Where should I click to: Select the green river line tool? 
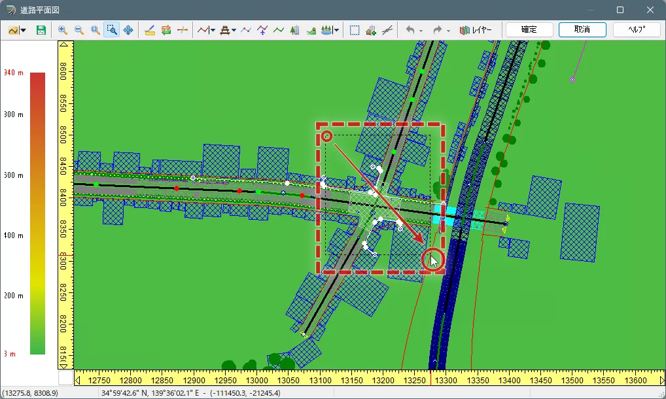(278, 30)
